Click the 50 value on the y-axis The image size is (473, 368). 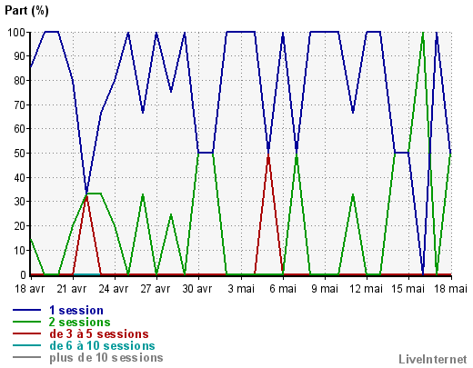pos(20,153)
